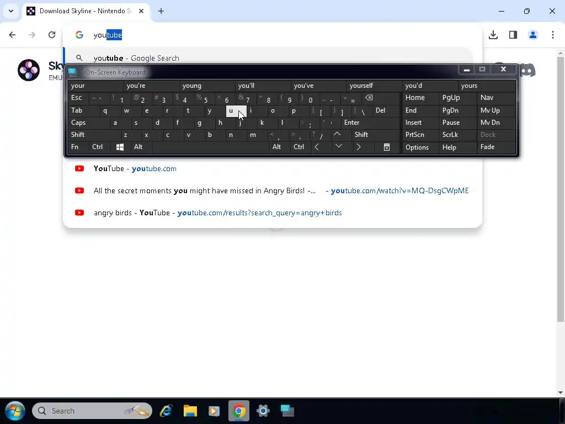Toggle the left Ctrl key

click(99, 147)
